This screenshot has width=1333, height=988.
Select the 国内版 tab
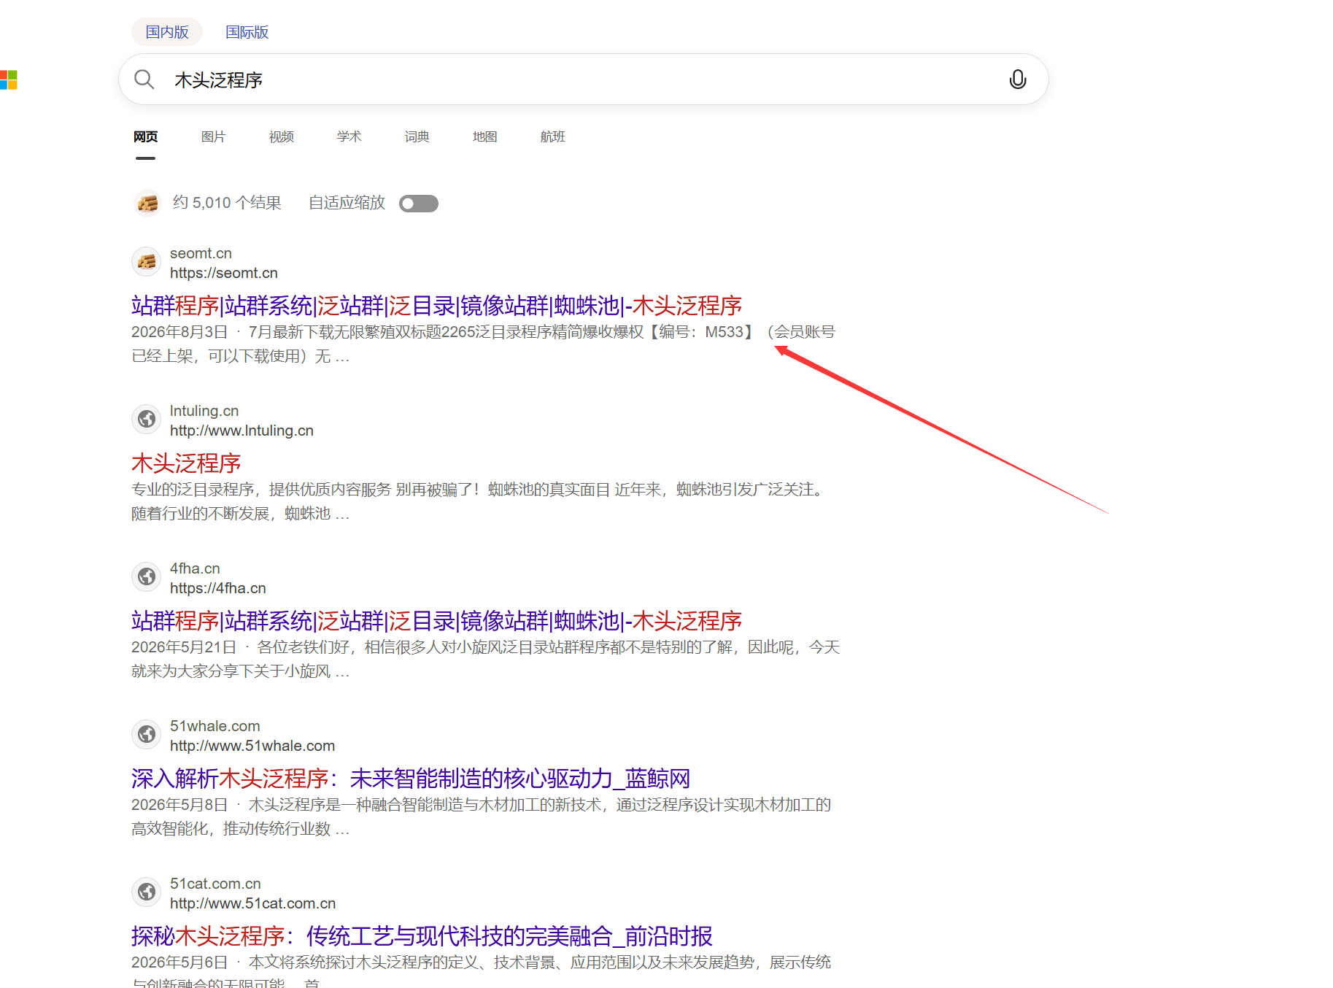167,32
